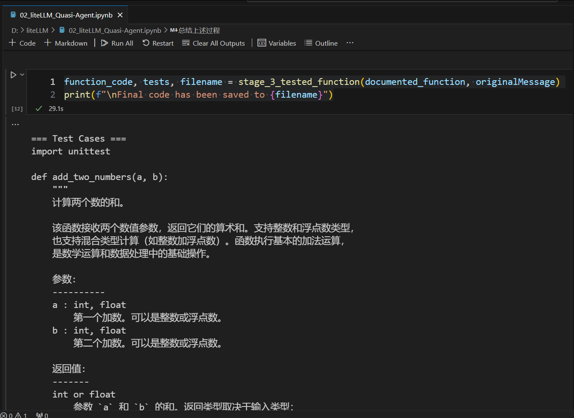Click line number 1 in the cell
Screen dimensions: 574x418
click(x=52, y=81)
